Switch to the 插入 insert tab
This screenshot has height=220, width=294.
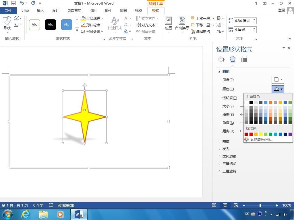[x=40, y=11]
